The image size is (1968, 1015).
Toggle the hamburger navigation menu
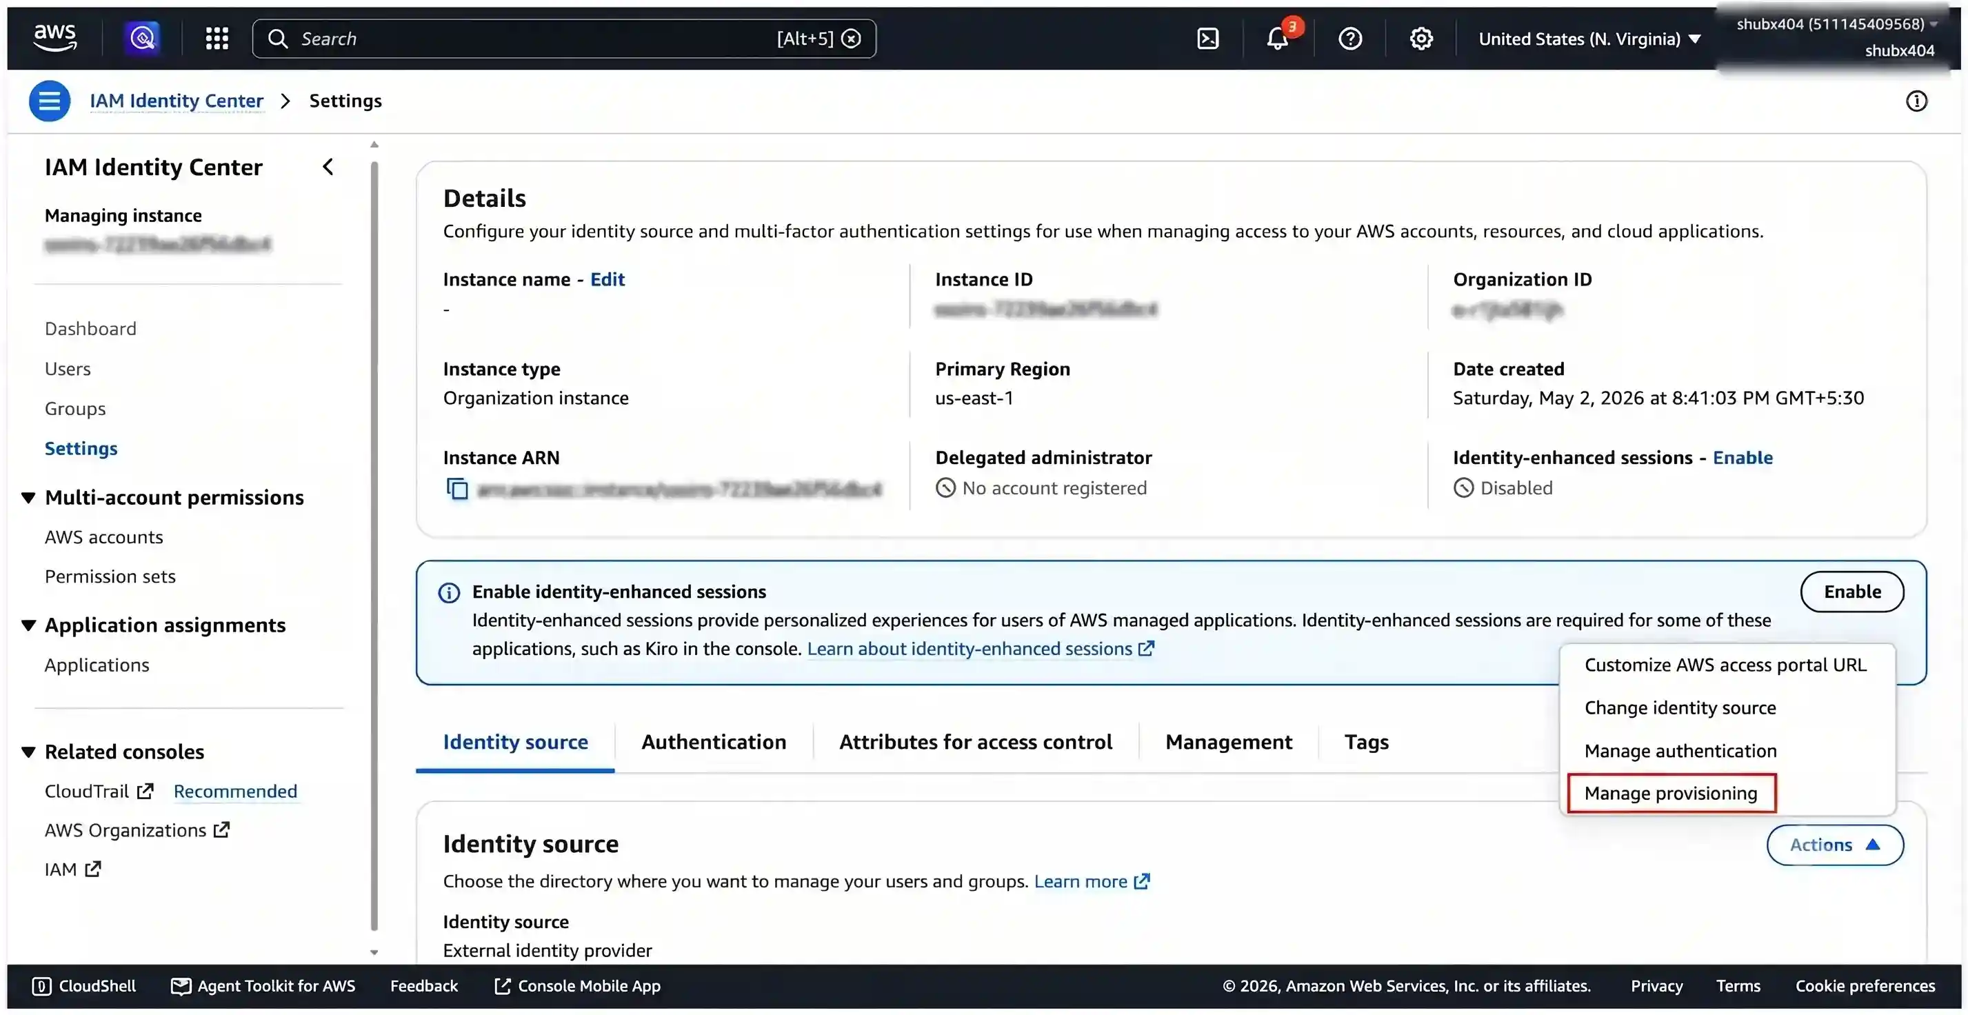50,101
